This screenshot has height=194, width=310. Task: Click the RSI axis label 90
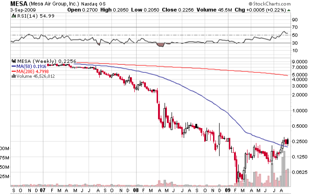(295, 20)
